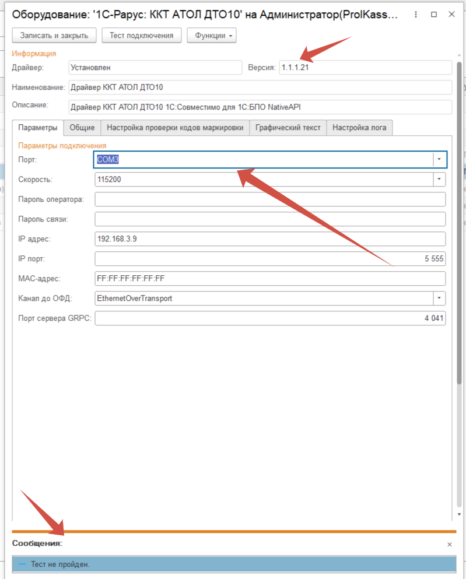
Task: Switch to the Общие tab
Action: click(82, 128)
